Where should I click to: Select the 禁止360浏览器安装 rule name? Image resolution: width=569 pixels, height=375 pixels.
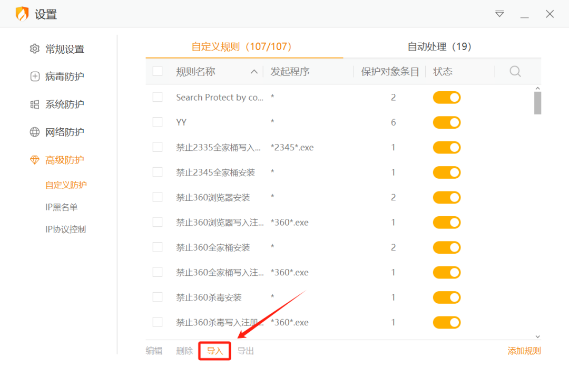[213, 197]
